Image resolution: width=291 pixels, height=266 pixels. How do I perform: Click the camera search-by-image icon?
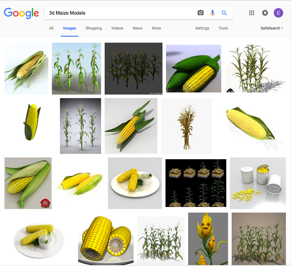pyautogui.click(x=201, y=13)
